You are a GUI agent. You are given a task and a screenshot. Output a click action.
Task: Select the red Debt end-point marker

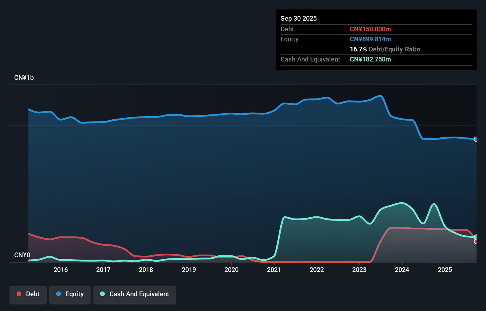(x=476, y=242)
